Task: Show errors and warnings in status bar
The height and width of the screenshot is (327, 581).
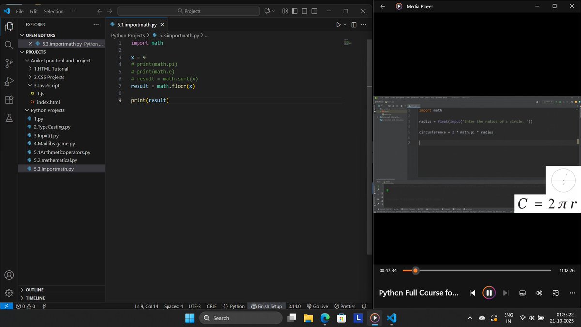Action: [x=26, y=306]
